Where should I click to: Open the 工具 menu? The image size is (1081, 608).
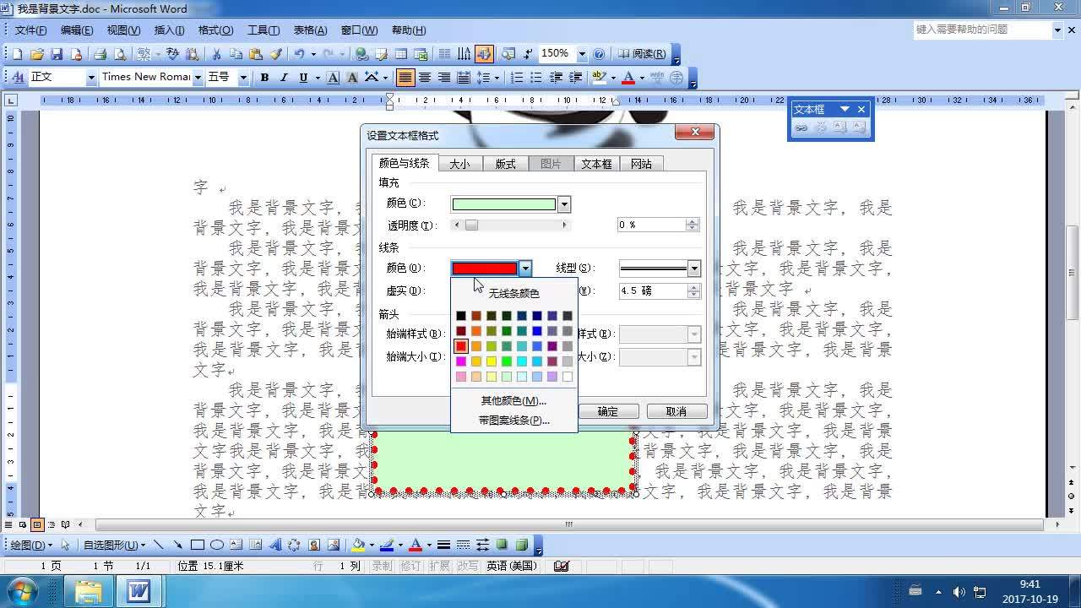[263, 30]
